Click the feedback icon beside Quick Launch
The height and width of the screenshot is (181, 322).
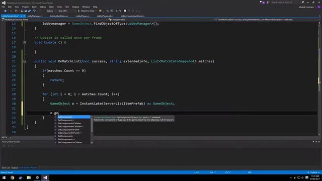click(268, 2)
